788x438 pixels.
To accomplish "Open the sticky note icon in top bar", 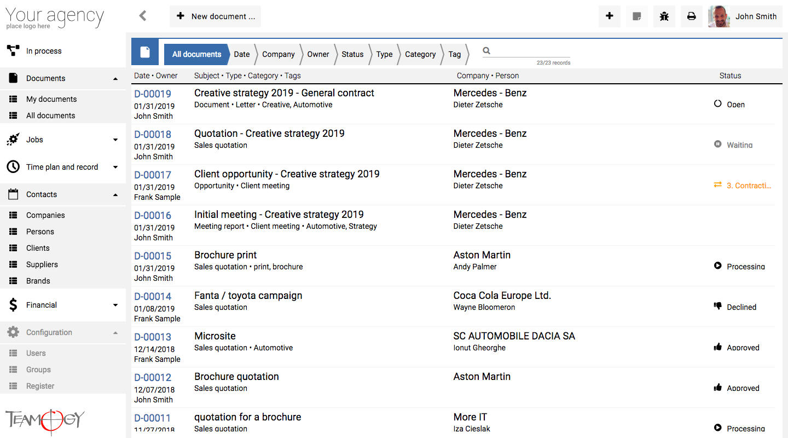I will pos(637,16).
